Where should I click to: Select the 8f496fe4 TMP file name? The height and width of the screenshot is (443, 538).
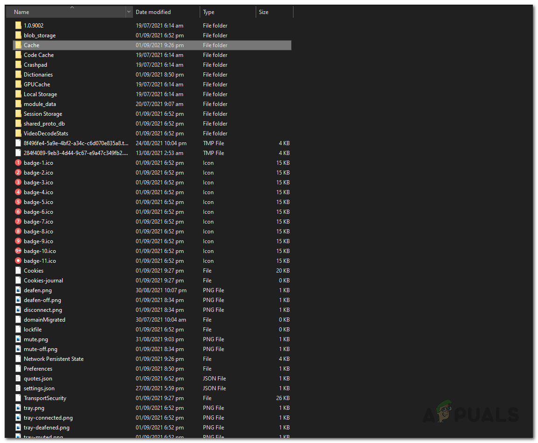pyautogui.click(x=76, y=143)
